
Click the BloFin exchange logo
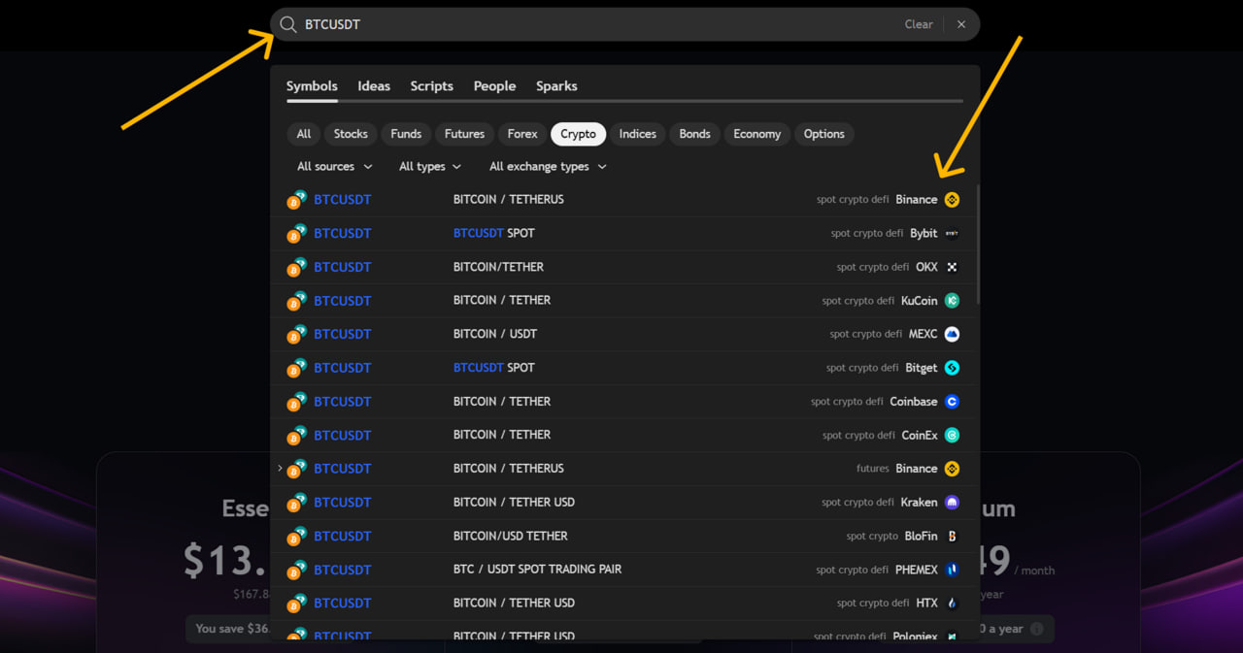(952, 537)
